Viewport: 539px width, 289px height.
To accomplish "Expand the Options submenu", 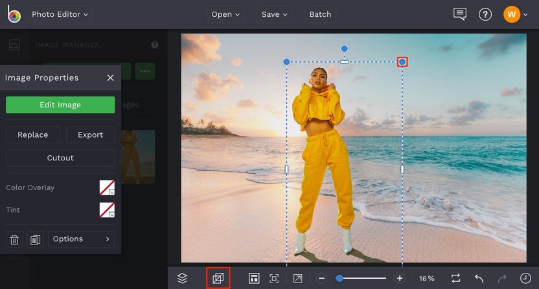I will pos(82,239).
